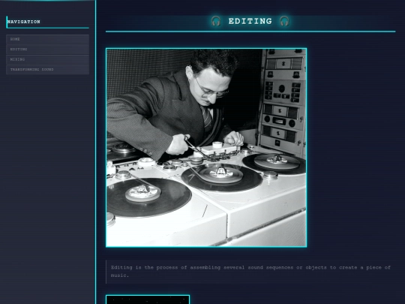Go to the Mixing page from the sidebar

pos(47,59)
